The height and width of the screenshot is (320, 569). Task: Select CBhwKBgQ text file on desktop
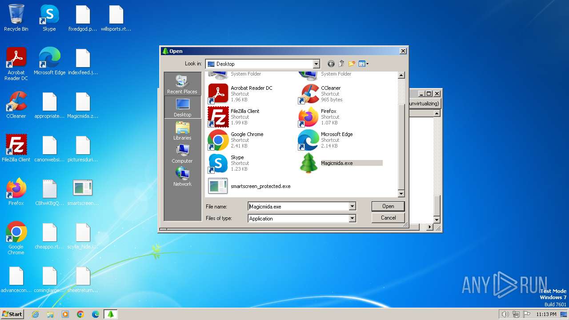point(49,192)
